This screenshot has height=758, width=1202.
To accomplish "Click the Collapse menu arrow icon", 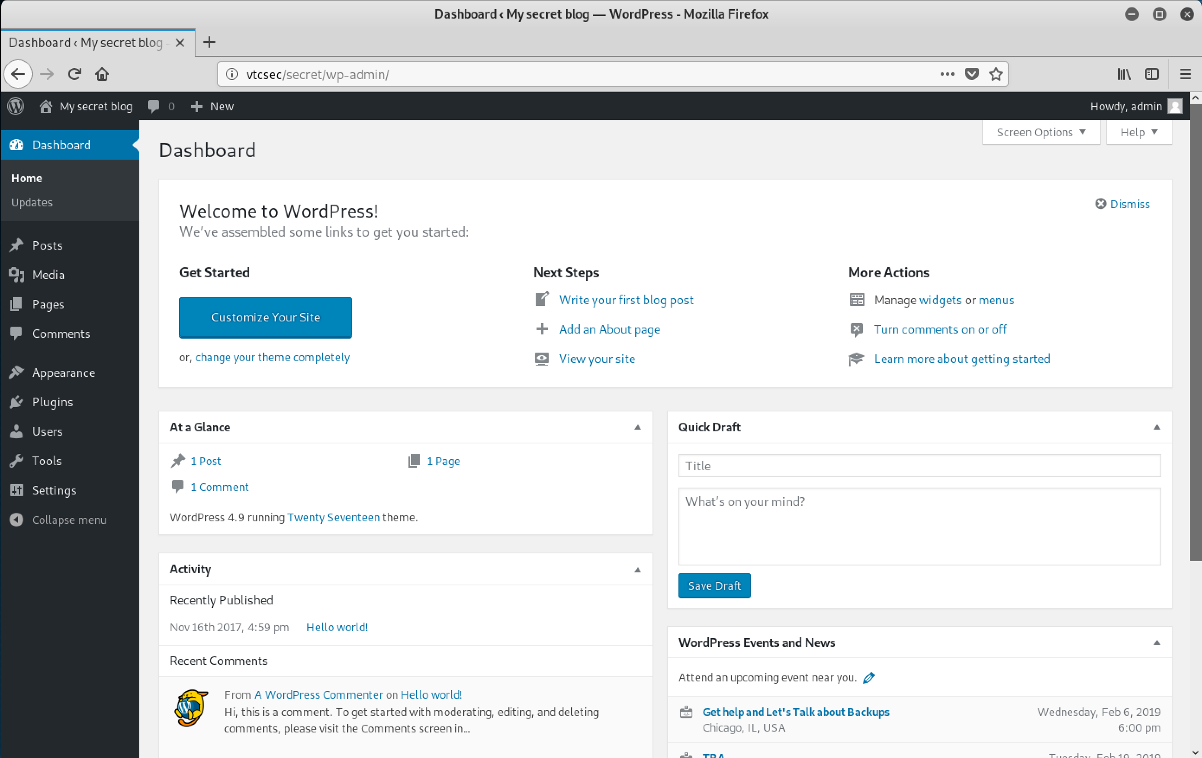I will (16, 520).
